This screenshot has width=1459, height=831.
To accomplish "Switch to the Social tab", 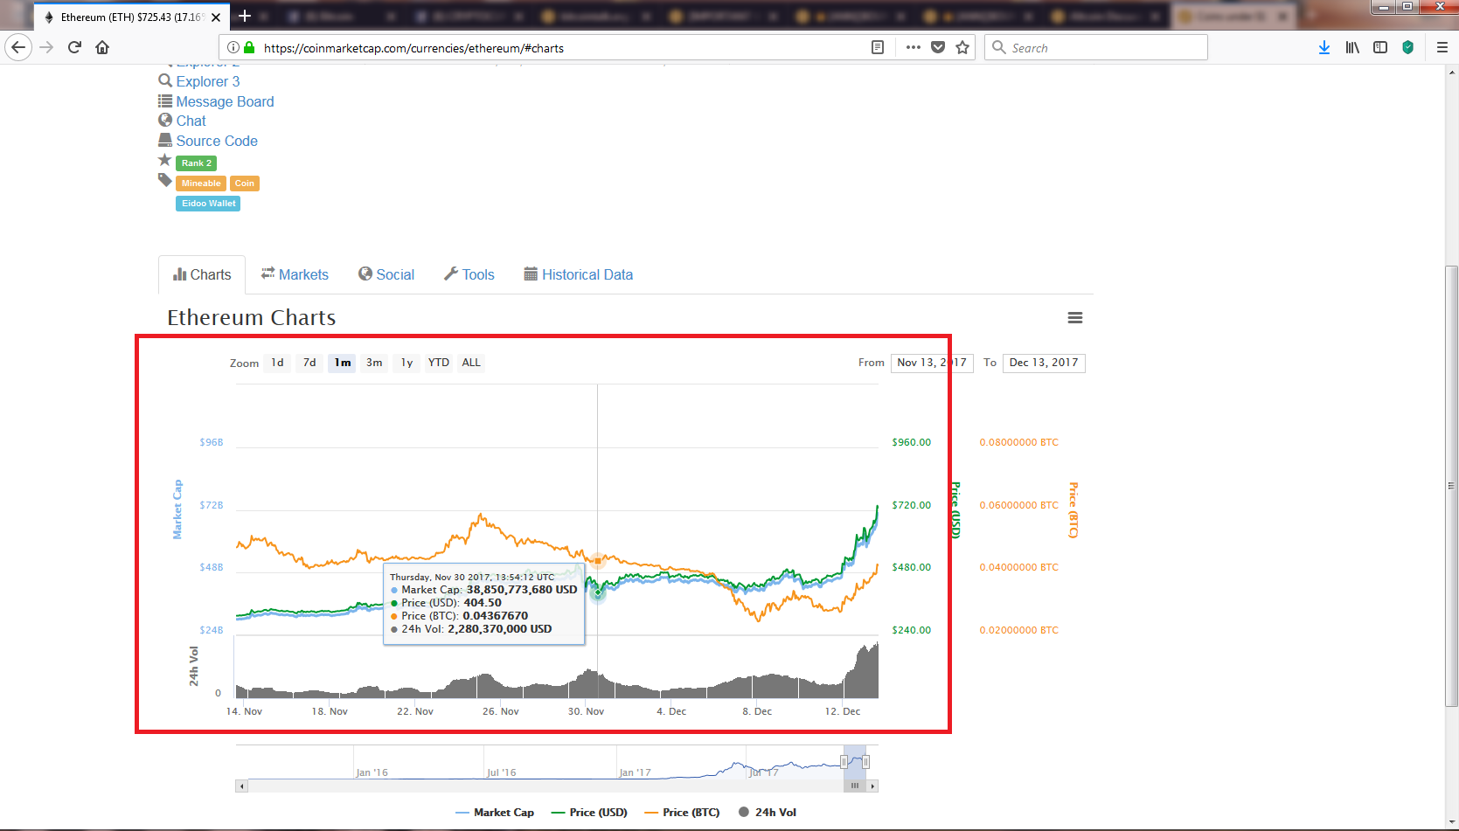I will click(x=386, y=274).
